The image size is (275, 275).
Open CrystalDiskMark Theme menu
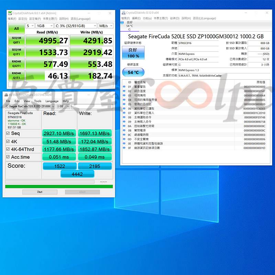click(50, 19)
